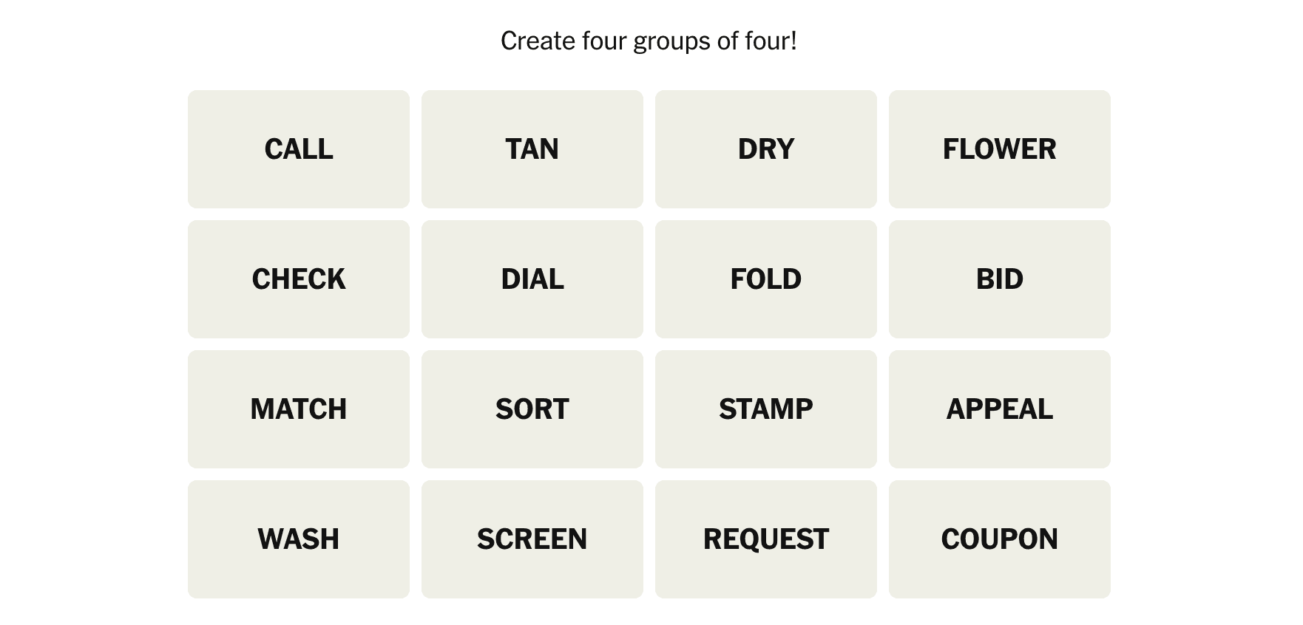Pick the BID tile
1303x625 pixels.
coord(1000,279)
